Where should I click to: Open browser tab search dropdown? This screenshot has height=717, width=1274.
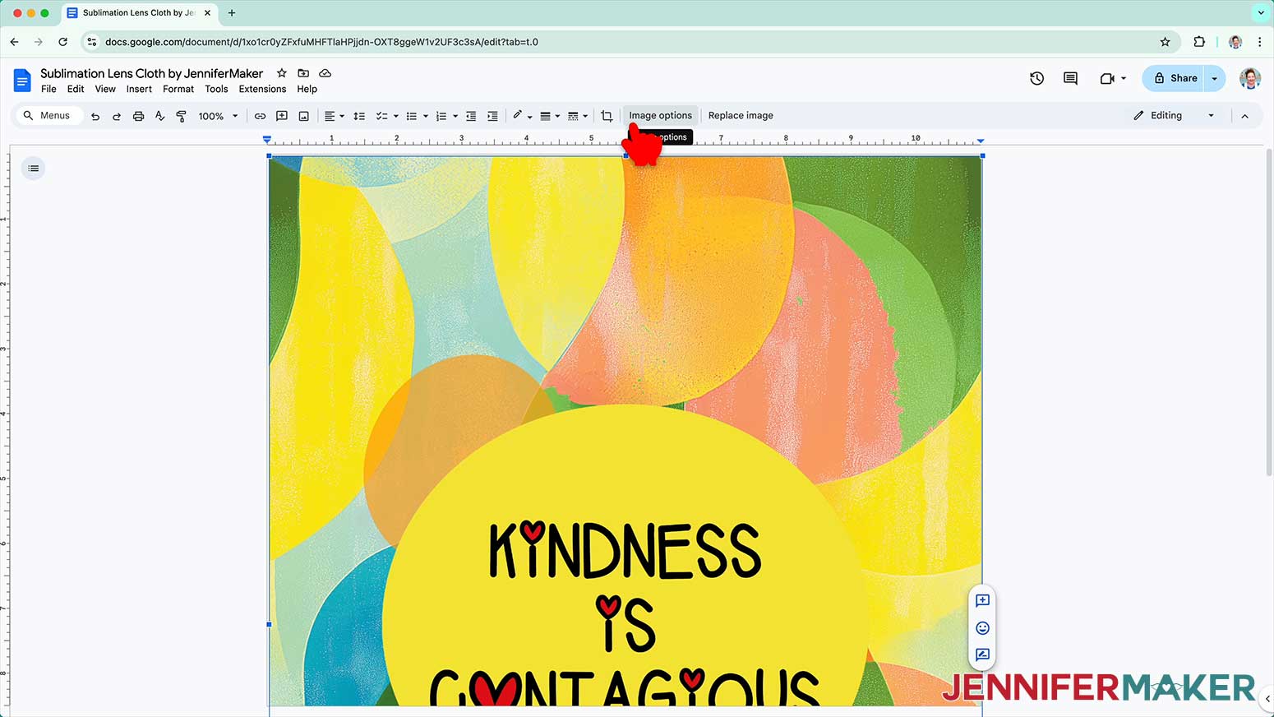click(1261, 13)
